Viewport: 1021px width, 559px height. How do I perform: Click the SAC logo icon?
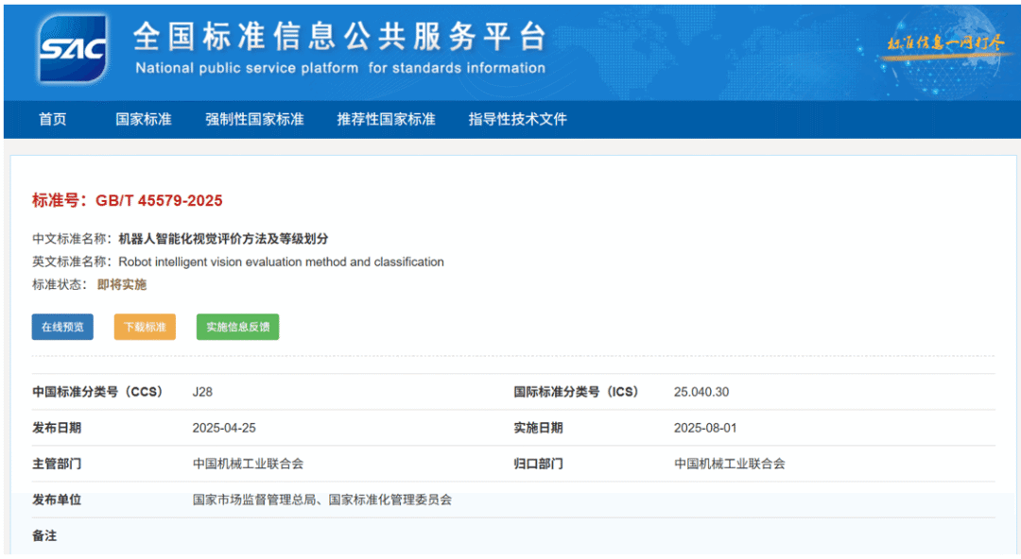[x=72, y=49]
